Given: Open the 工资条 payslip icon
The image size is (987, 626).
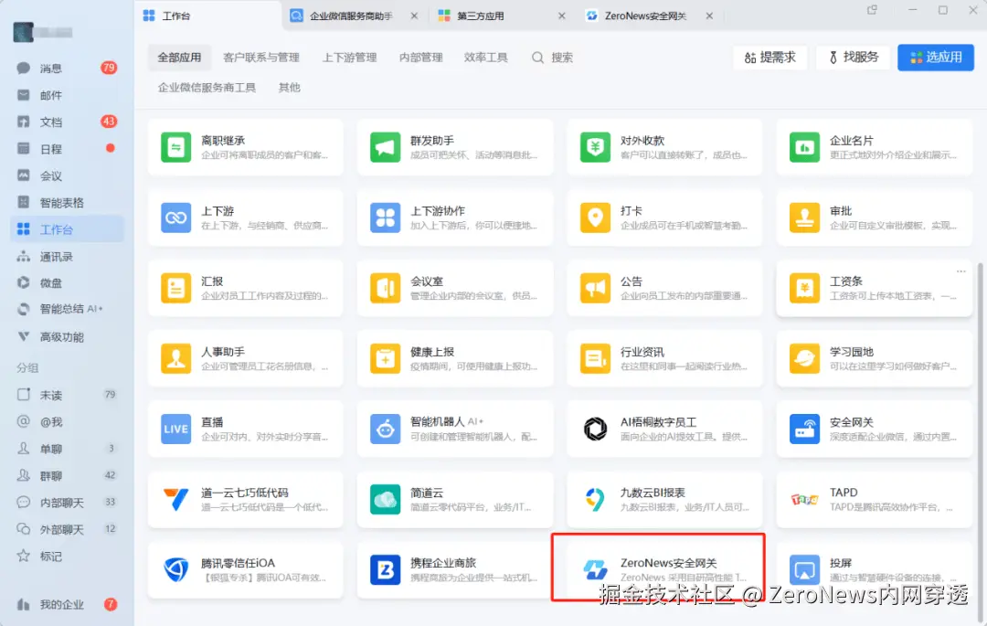Looking at the screenshot, I should click(804, 289).
